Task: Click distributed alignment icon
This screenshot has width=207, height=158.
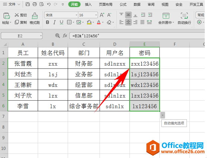Action: point(149,22)
